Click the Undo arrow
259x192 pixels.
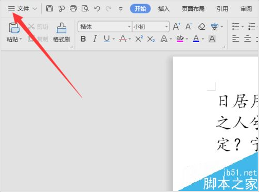(97, 9)
